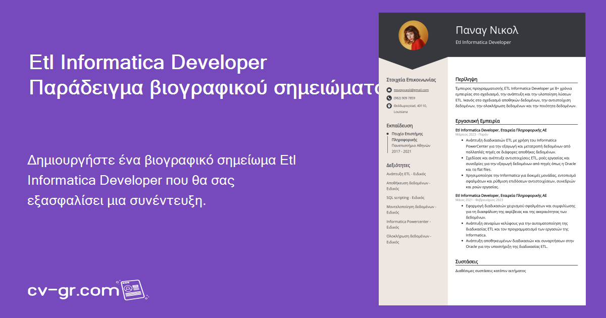Click the headline line 'Παράδειγμα βιογραφικού σημειώματος'
Screen dimensions: 606x318
[205, 87]
